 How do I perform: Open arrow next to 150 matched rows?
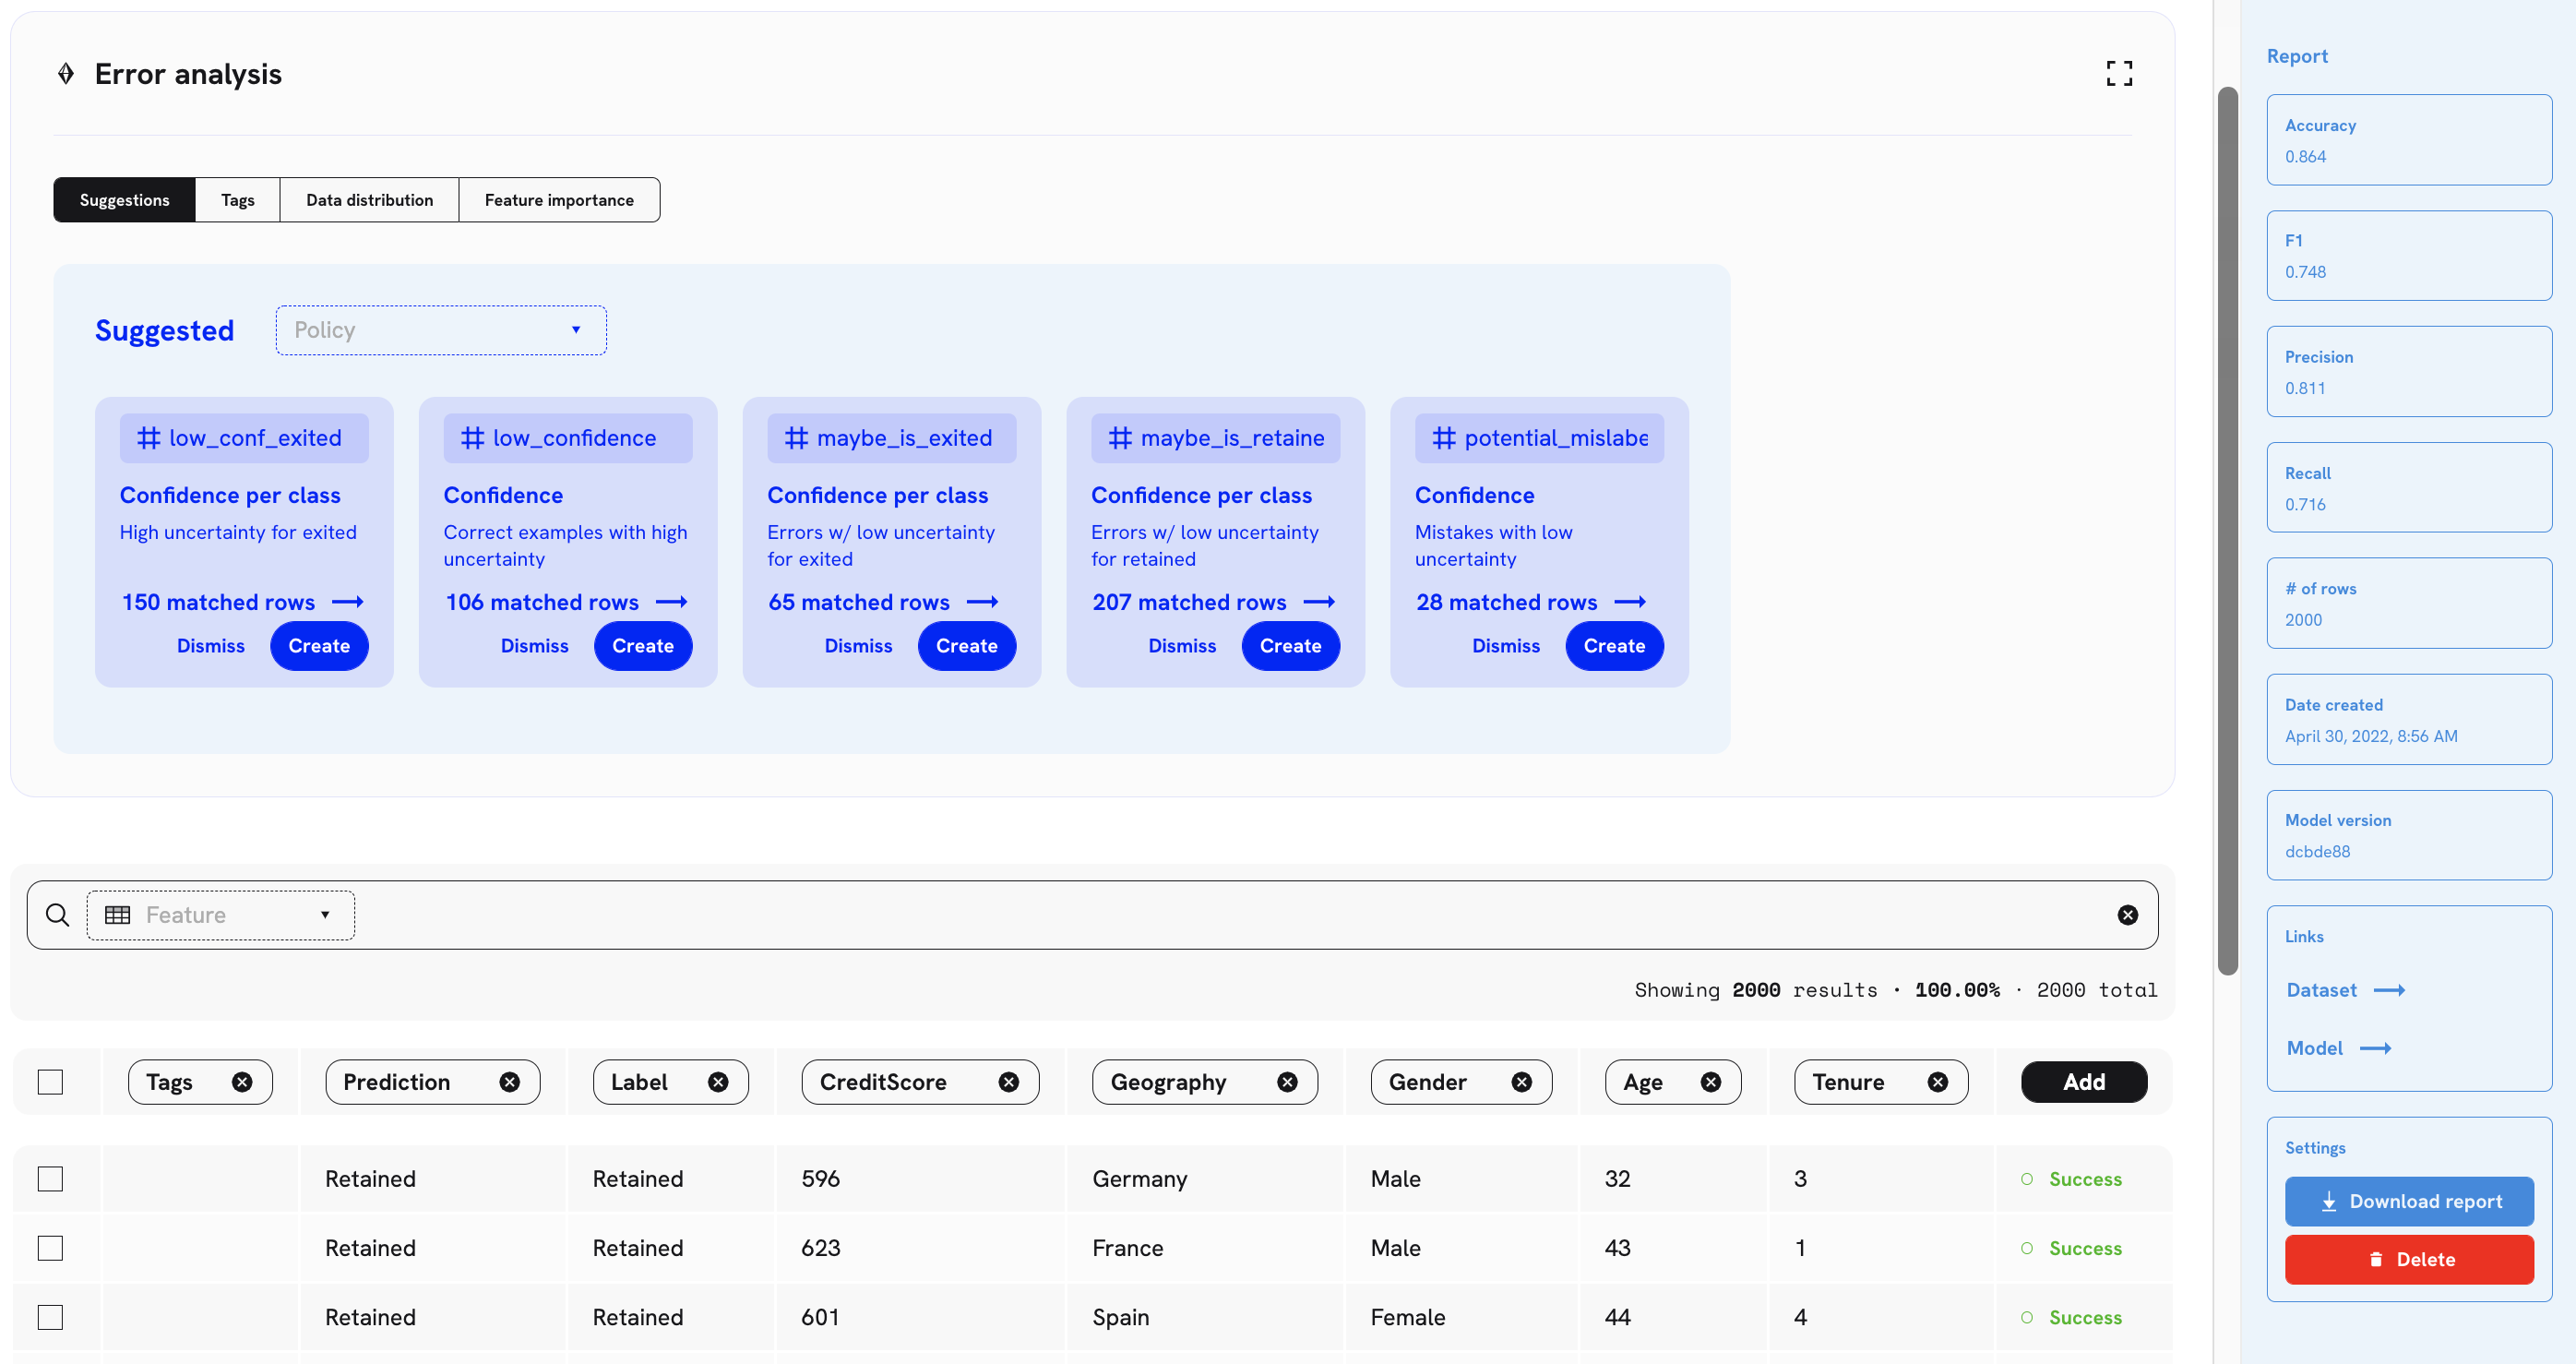click(x=348, y=602)
